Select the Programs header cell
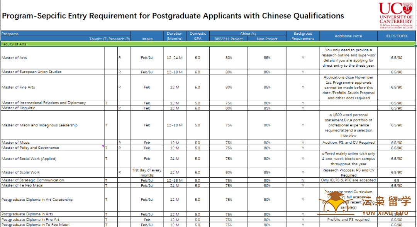The image size is (417, 227). tap(65, 34)
